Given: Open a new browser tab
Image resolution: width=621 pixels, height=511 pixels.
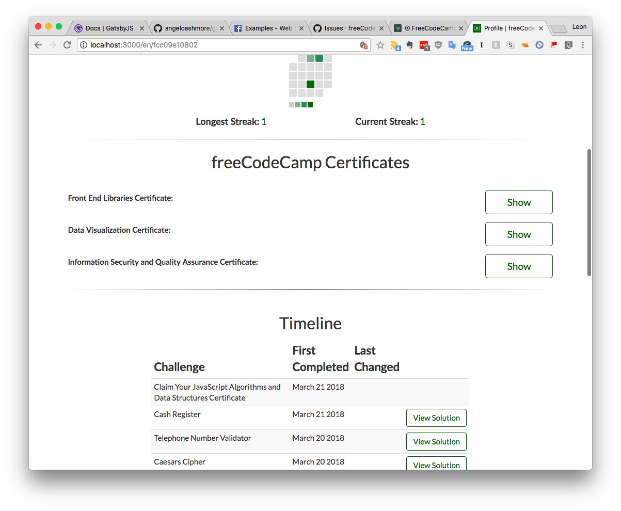Looking at the screenshot, I should [x=559, y=29].
